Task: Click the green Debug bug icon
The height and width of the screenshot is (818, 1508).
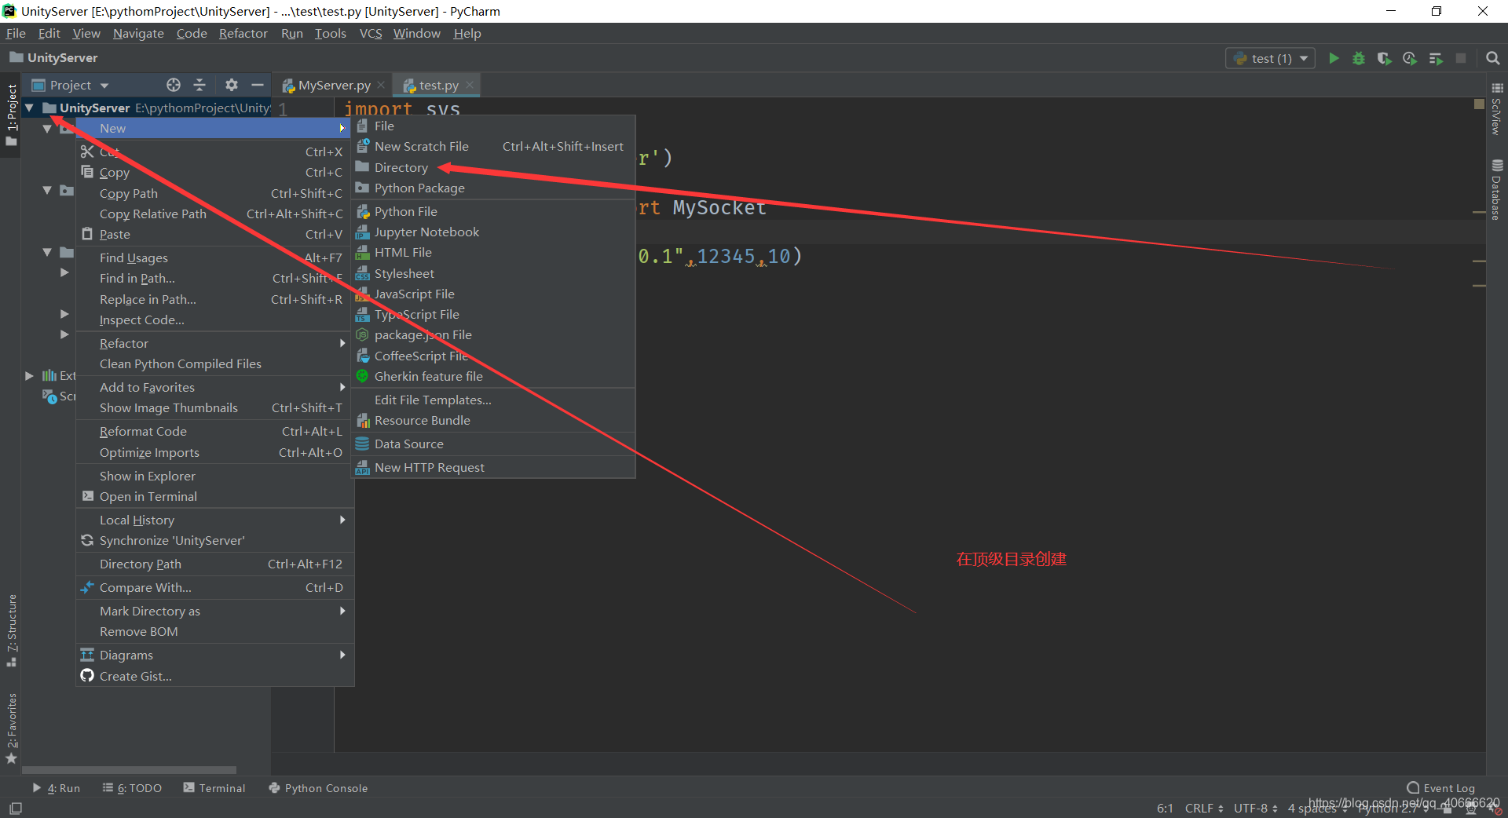Action: (1358, 58)
